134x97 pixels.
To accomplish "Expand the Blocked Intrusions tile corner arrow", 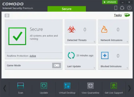I will coord(127,68).
